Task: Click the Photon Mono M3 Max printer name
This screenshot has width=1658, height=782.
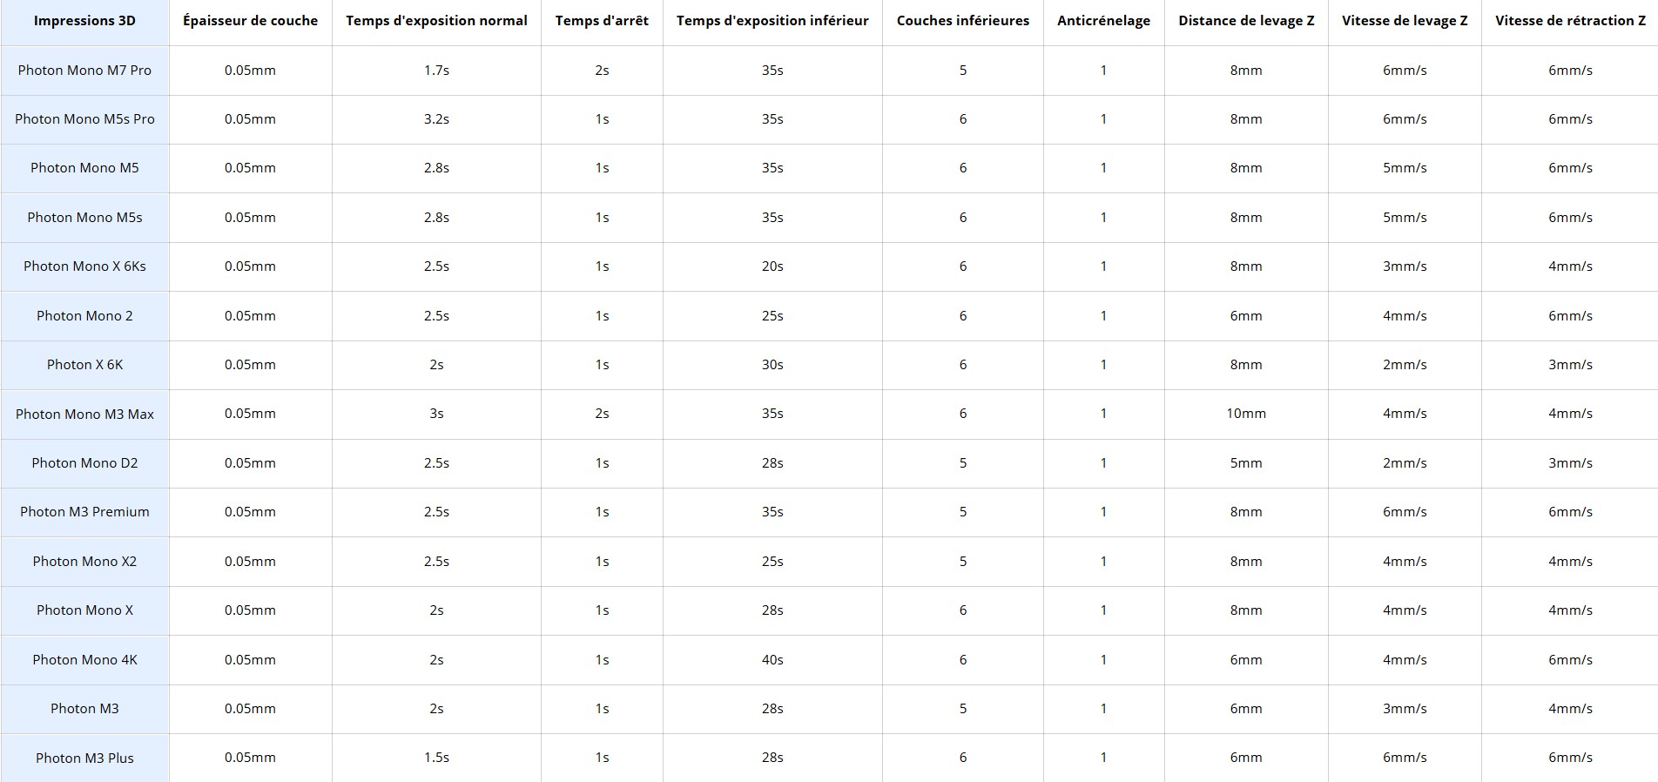Action: click(84, 415)
